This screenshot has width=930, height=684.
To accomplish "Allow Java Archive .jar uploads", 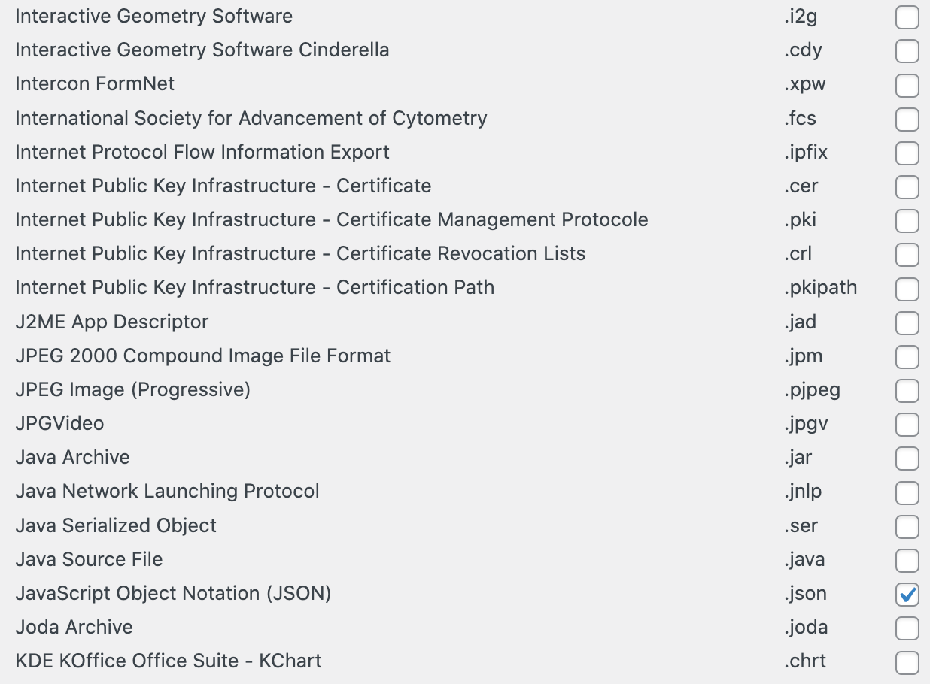I will point(907,458).
